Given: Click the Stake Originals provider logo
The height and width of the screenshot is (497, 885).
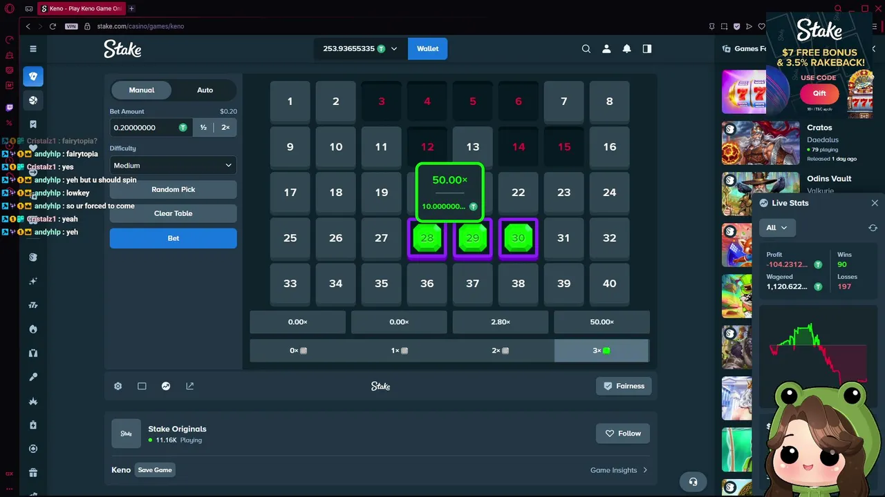Looking at the screenshot, I should click(x=126, y=433).
